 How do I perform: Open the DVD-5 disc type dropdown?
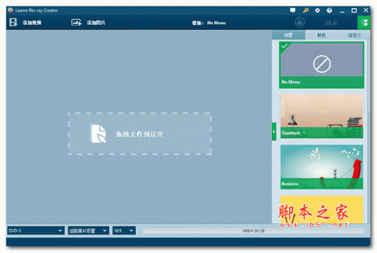coord(36,230)
